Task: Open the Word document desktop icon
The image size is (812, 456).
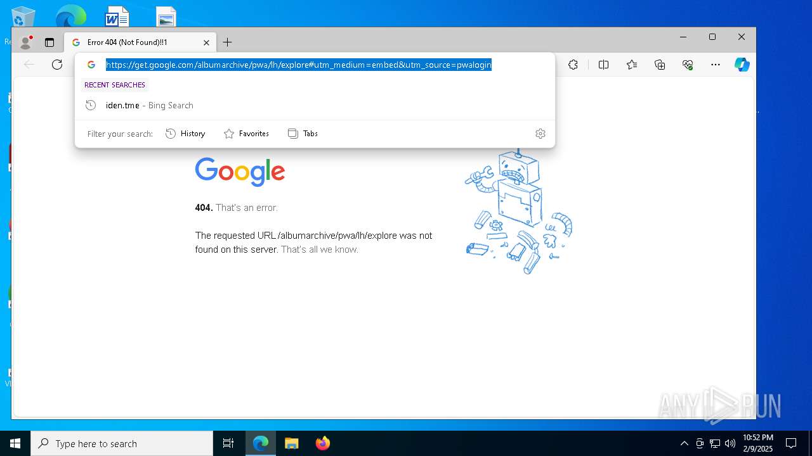Action: (117, 16)
